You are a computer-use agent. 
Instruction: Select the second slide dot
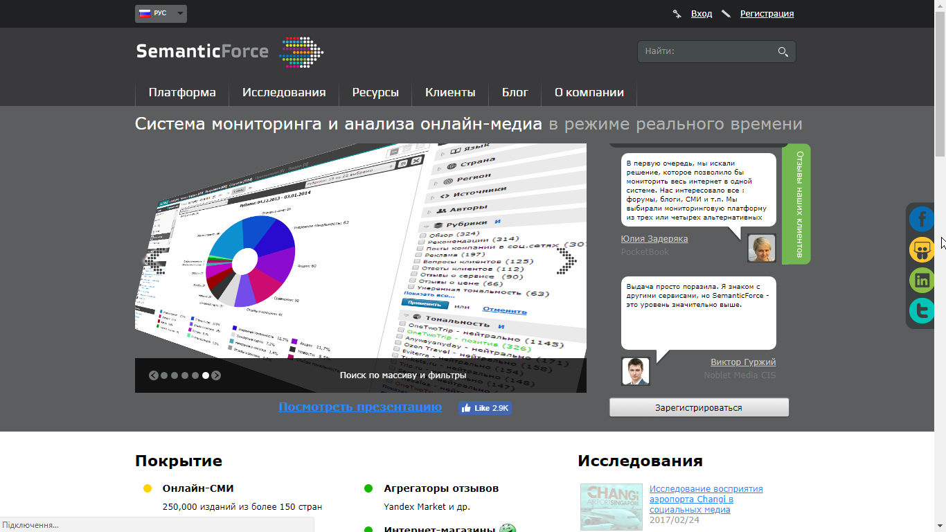(x=175, y=375)
